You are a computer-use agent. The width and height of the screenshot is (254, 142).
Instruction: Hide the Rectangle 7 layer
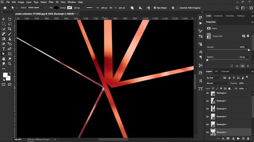point(208,101)
